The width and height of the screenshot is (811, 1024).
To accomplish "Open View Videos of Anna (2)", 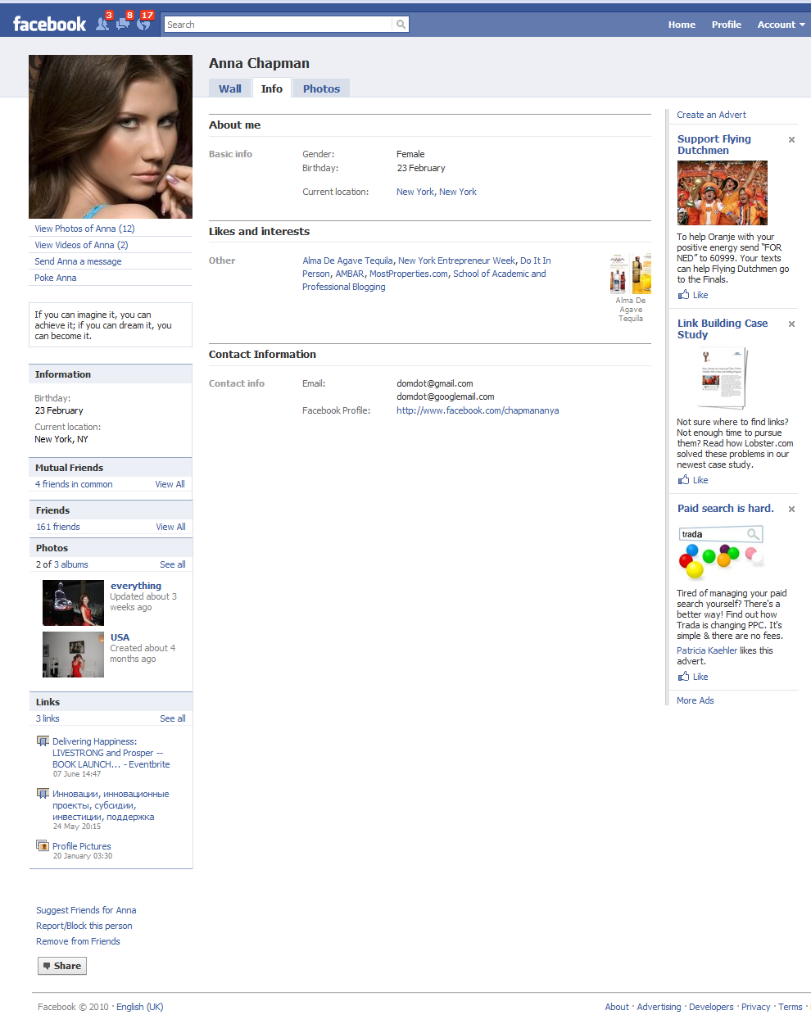I will pyautogui.click(x=81, y=245).
